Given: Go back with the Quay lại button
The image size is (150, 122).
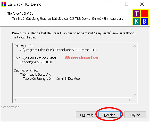Looking at the screenshot, I should coord(87,115).
